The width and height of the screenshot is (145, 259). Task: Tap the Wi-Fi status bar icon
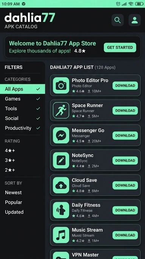(131, 4)
